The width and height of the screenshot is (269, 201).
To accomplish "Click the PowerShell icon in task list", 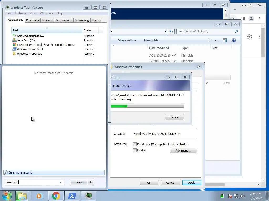I will pos(14,49).
